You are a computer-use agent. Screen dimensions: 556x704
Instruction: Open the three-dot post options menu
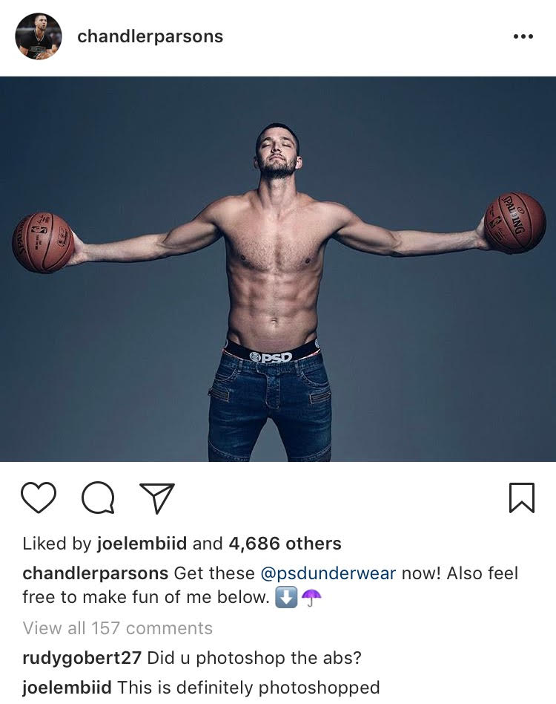(x=523, y=36)
